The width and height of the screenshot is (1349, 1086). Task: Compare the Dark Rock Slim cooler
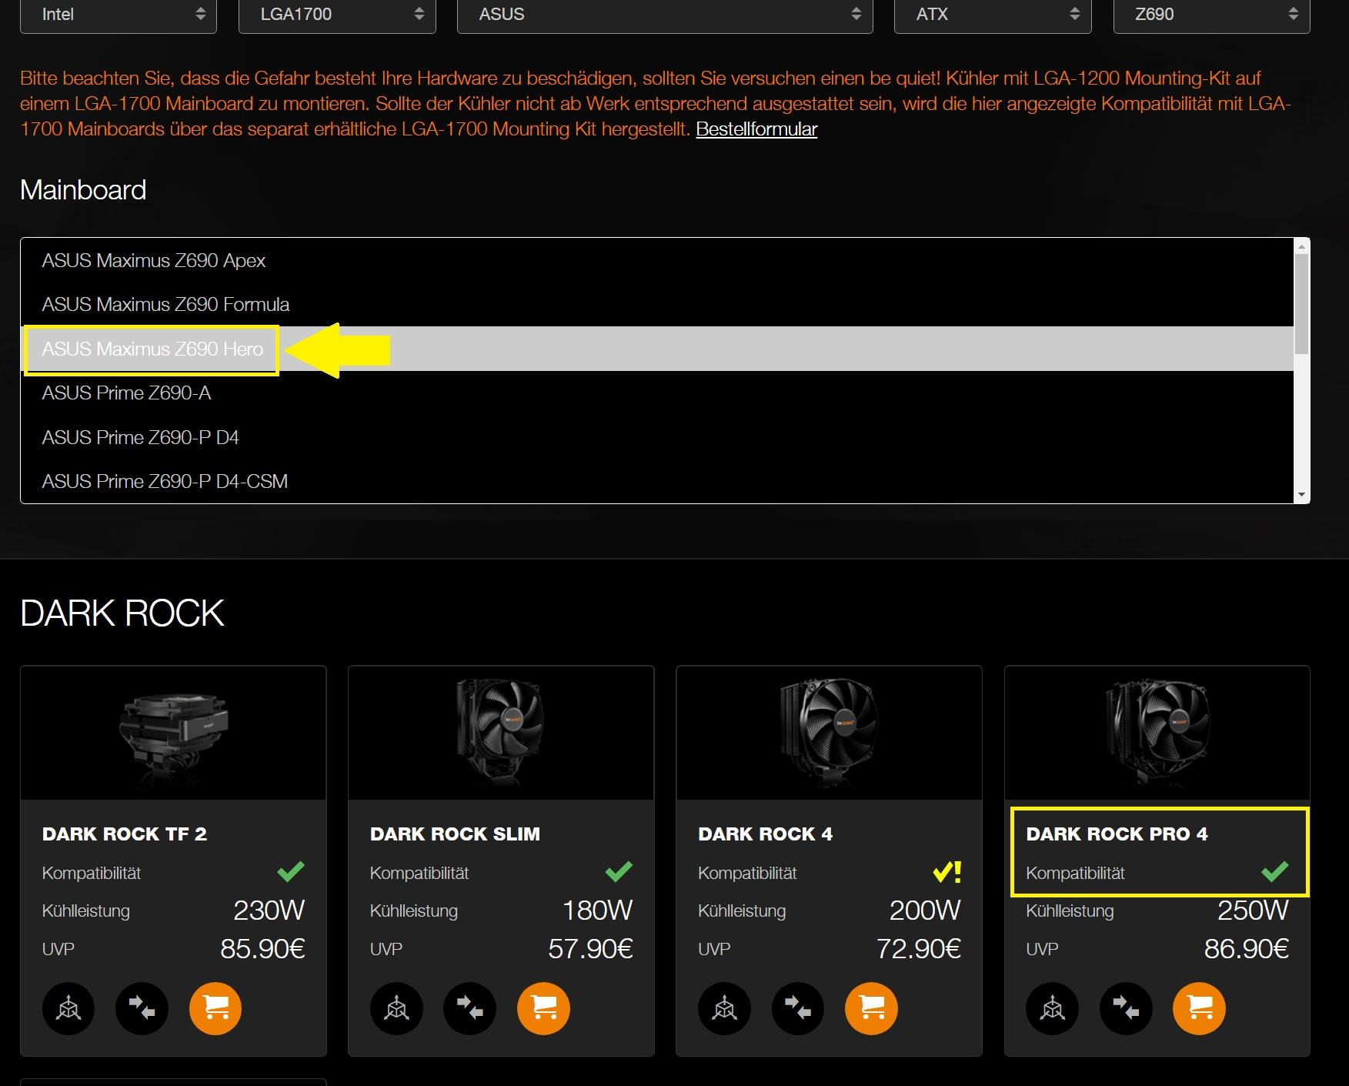[469, 1008]
